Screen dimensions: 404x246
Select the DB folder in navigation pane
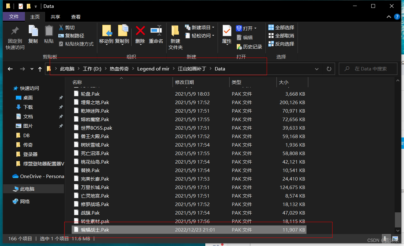coord(26,136)
